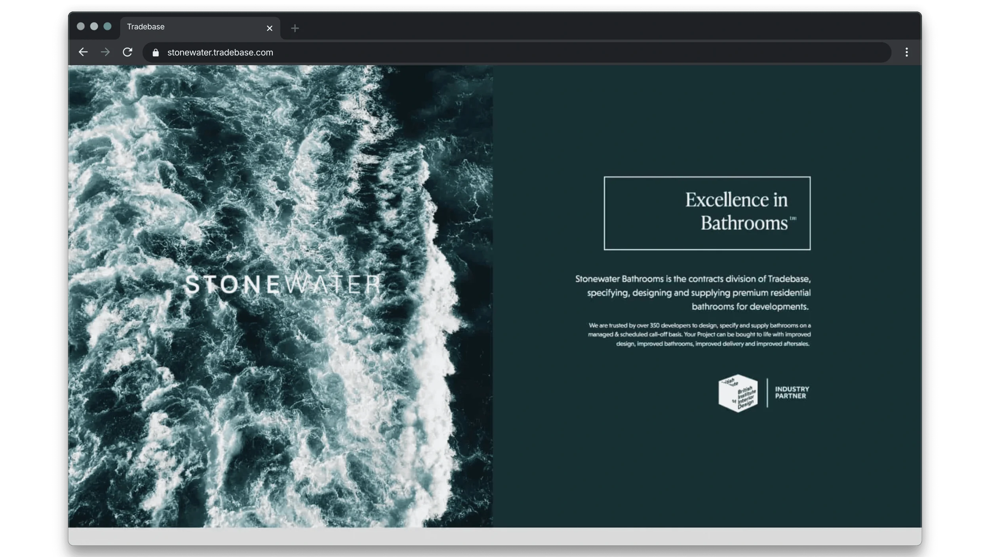Click the Stonewater logo over the waves

(x=283, y=284)
